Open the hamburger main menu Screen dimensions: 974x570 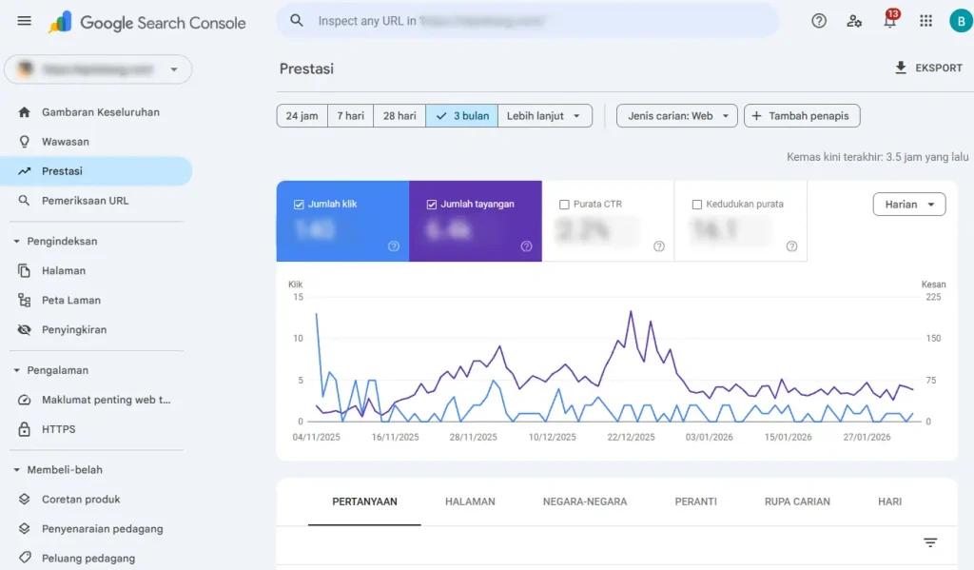[24, 21]
